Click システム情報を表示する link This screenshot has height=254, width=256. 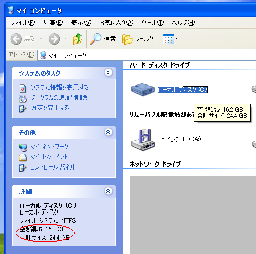coord(59,88)
